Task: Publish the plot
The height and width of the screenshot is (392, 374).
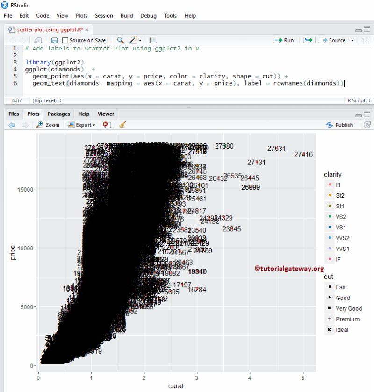Action: pos(340,125)
